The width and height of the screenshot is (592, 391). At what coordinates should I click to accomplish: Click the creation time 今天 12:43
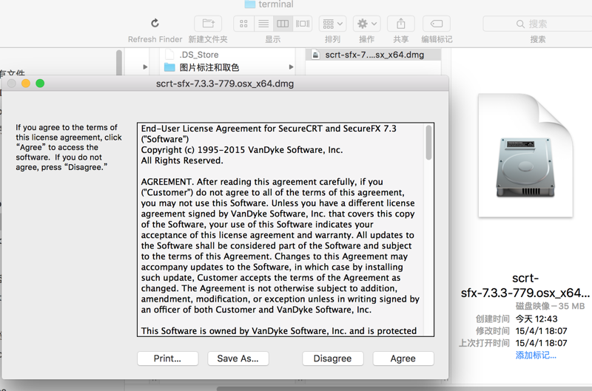tap(536, 319)
